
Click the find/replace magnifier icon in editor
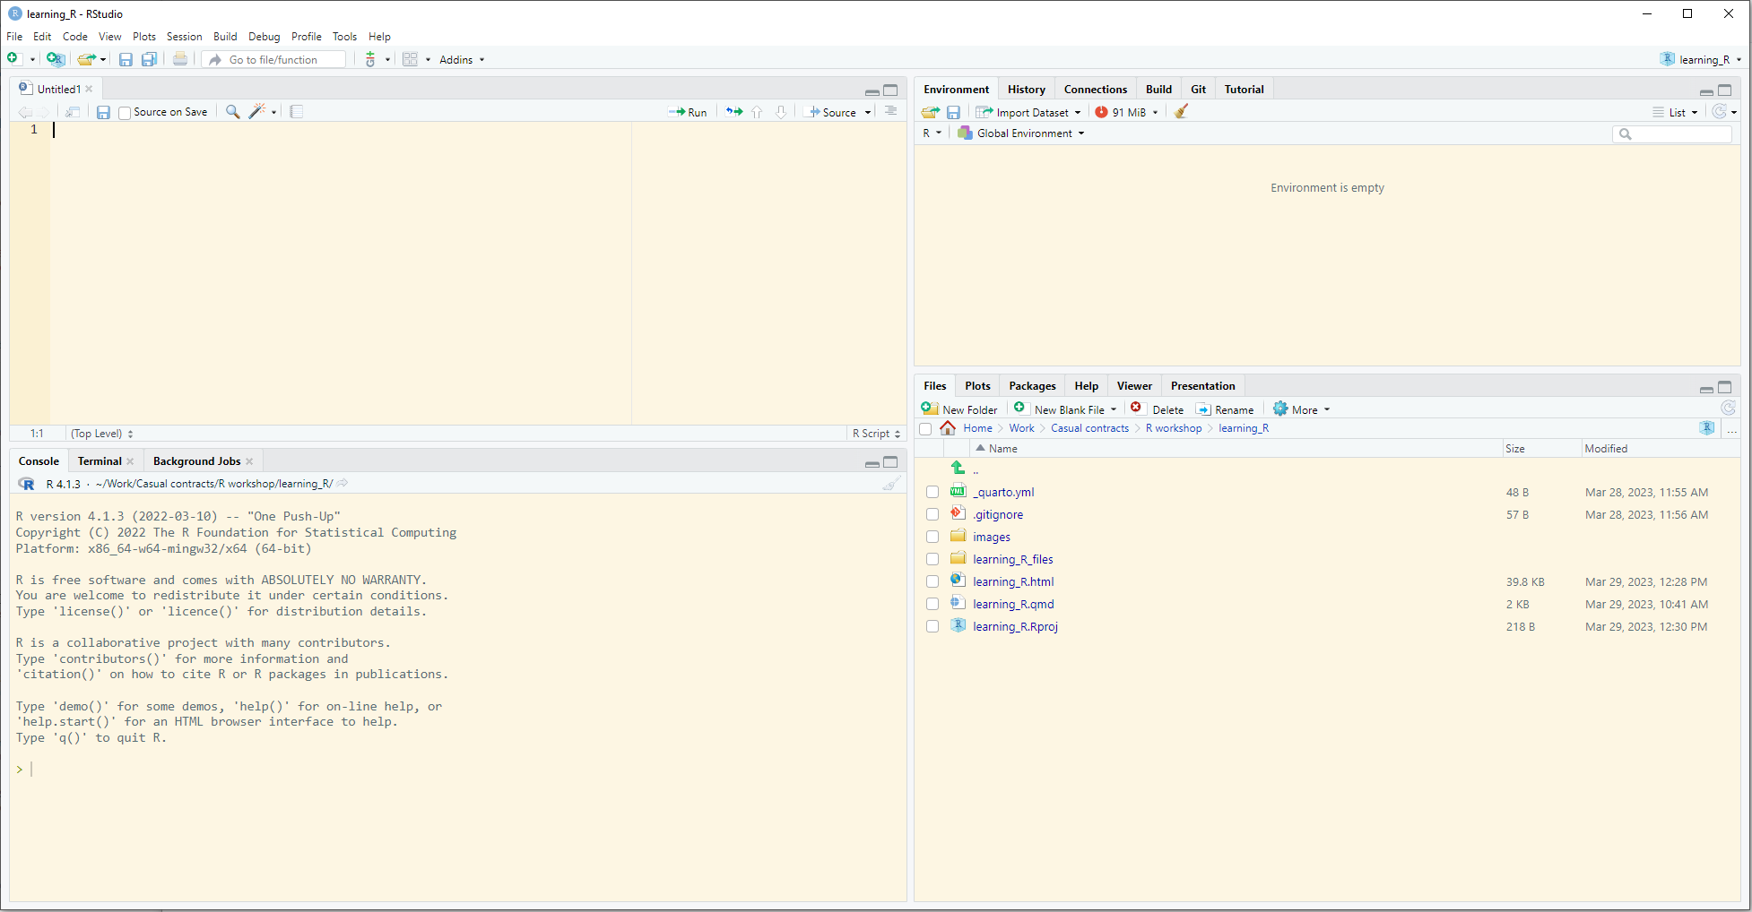pyautogui.click(x=232, y=112)
